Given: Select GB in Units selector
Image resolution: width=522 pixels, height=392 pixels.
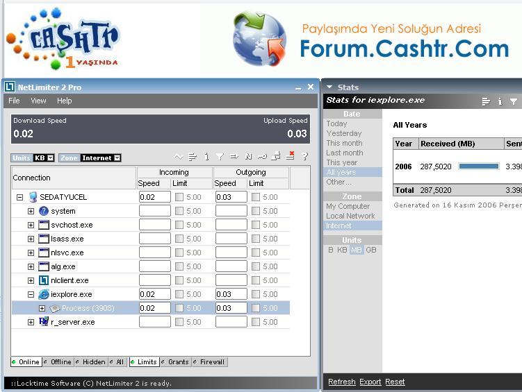Looking at the screenshot, I should coord(371,250).
